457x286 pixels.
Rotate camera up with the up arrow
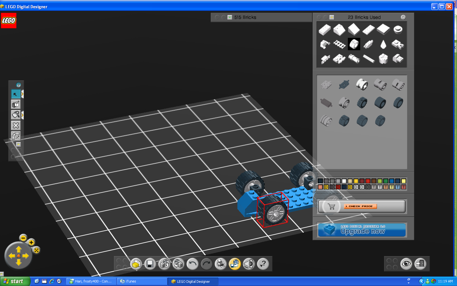point(18,249)
